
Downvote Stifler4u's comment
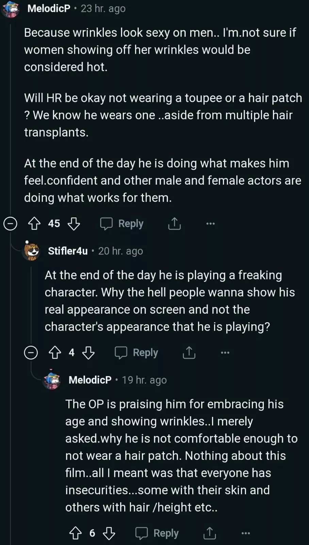(x=88, y=353)
